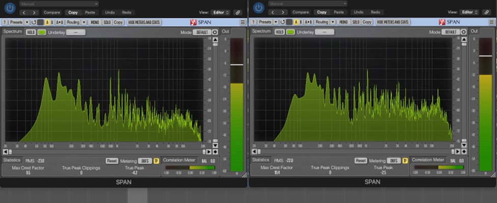Select B state in right SPAN toolbar

point(301,22)
